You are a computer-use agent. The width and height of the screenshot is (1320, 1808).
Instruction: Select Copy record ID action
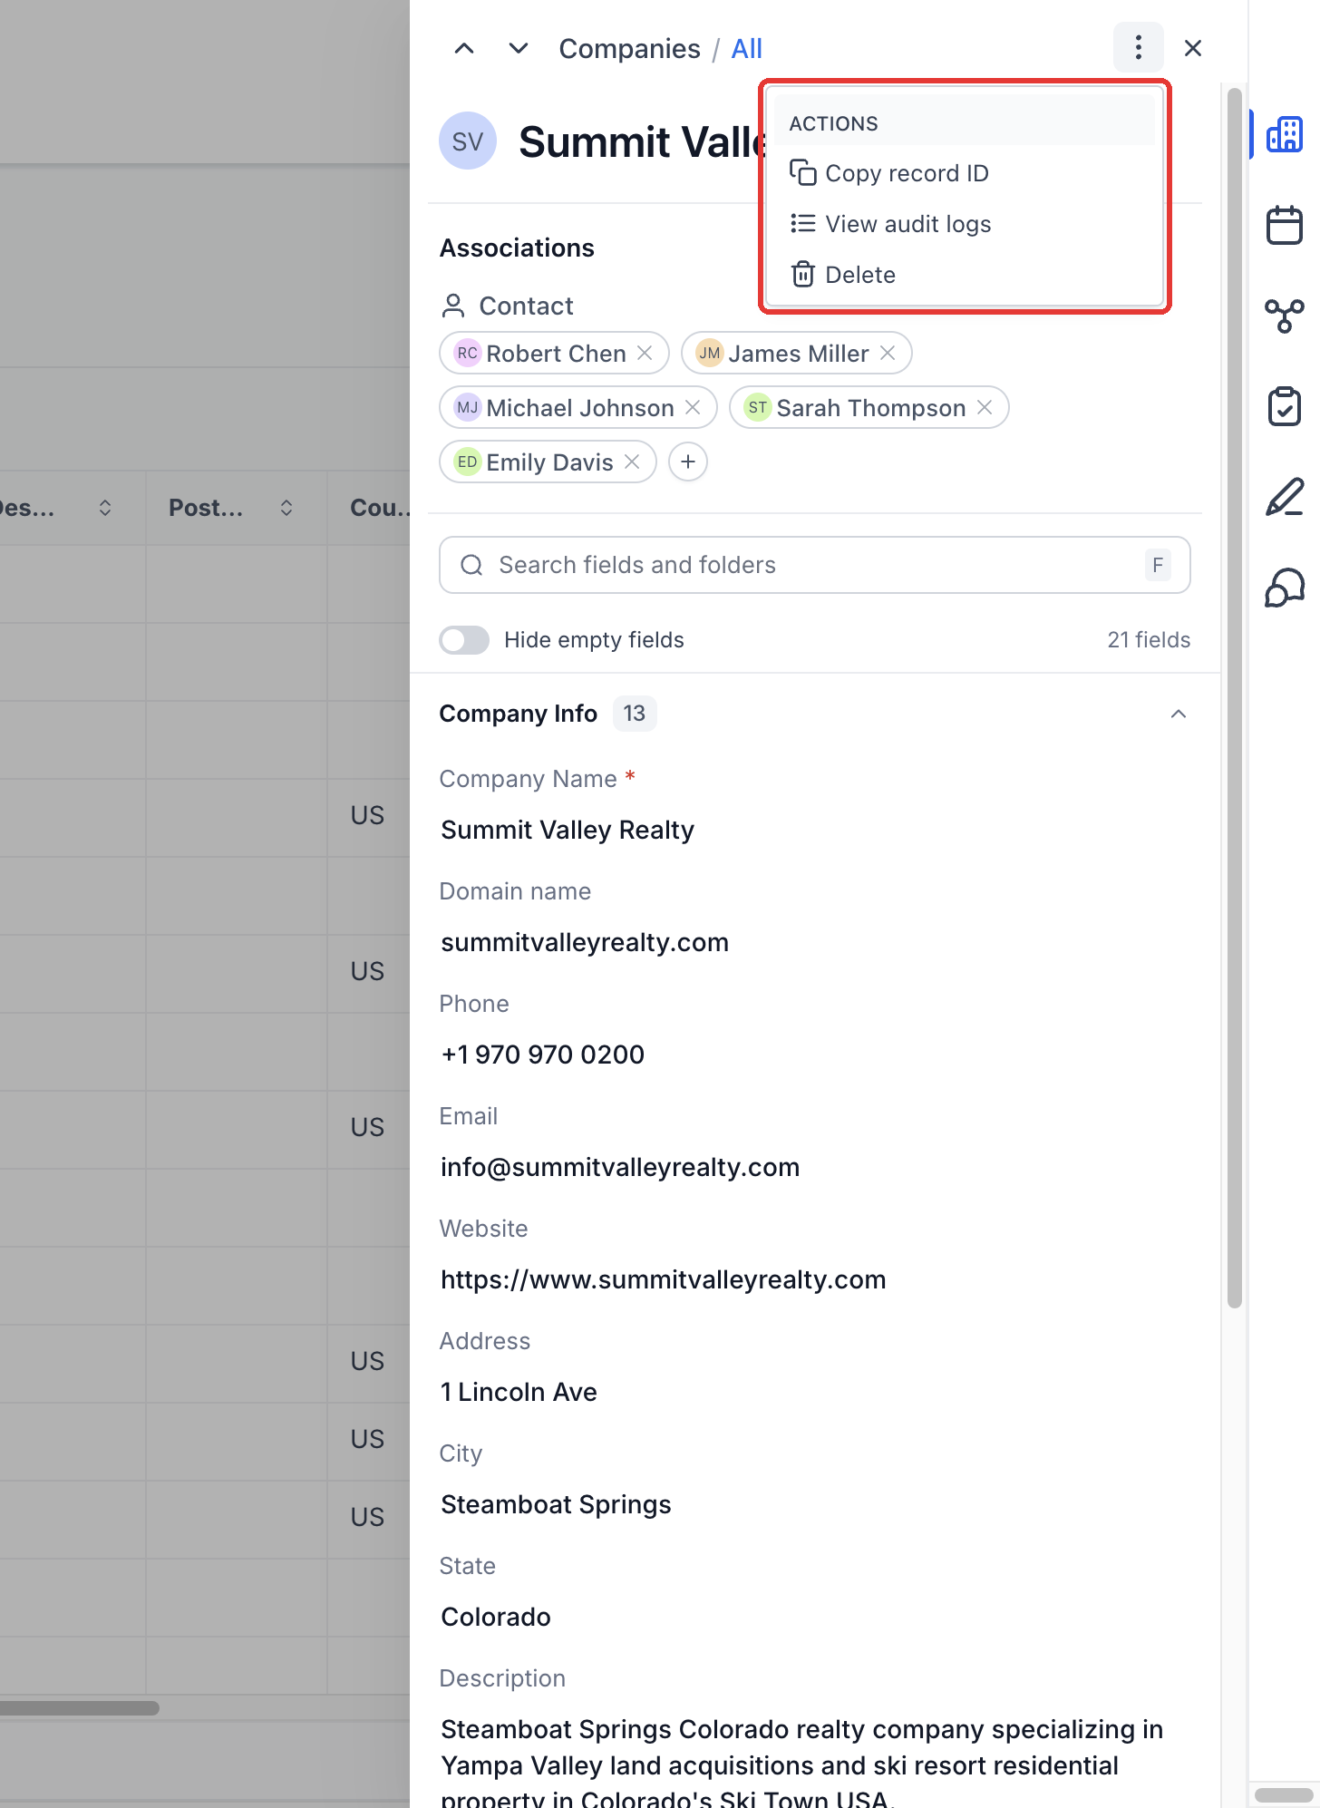tap(965, 173)
